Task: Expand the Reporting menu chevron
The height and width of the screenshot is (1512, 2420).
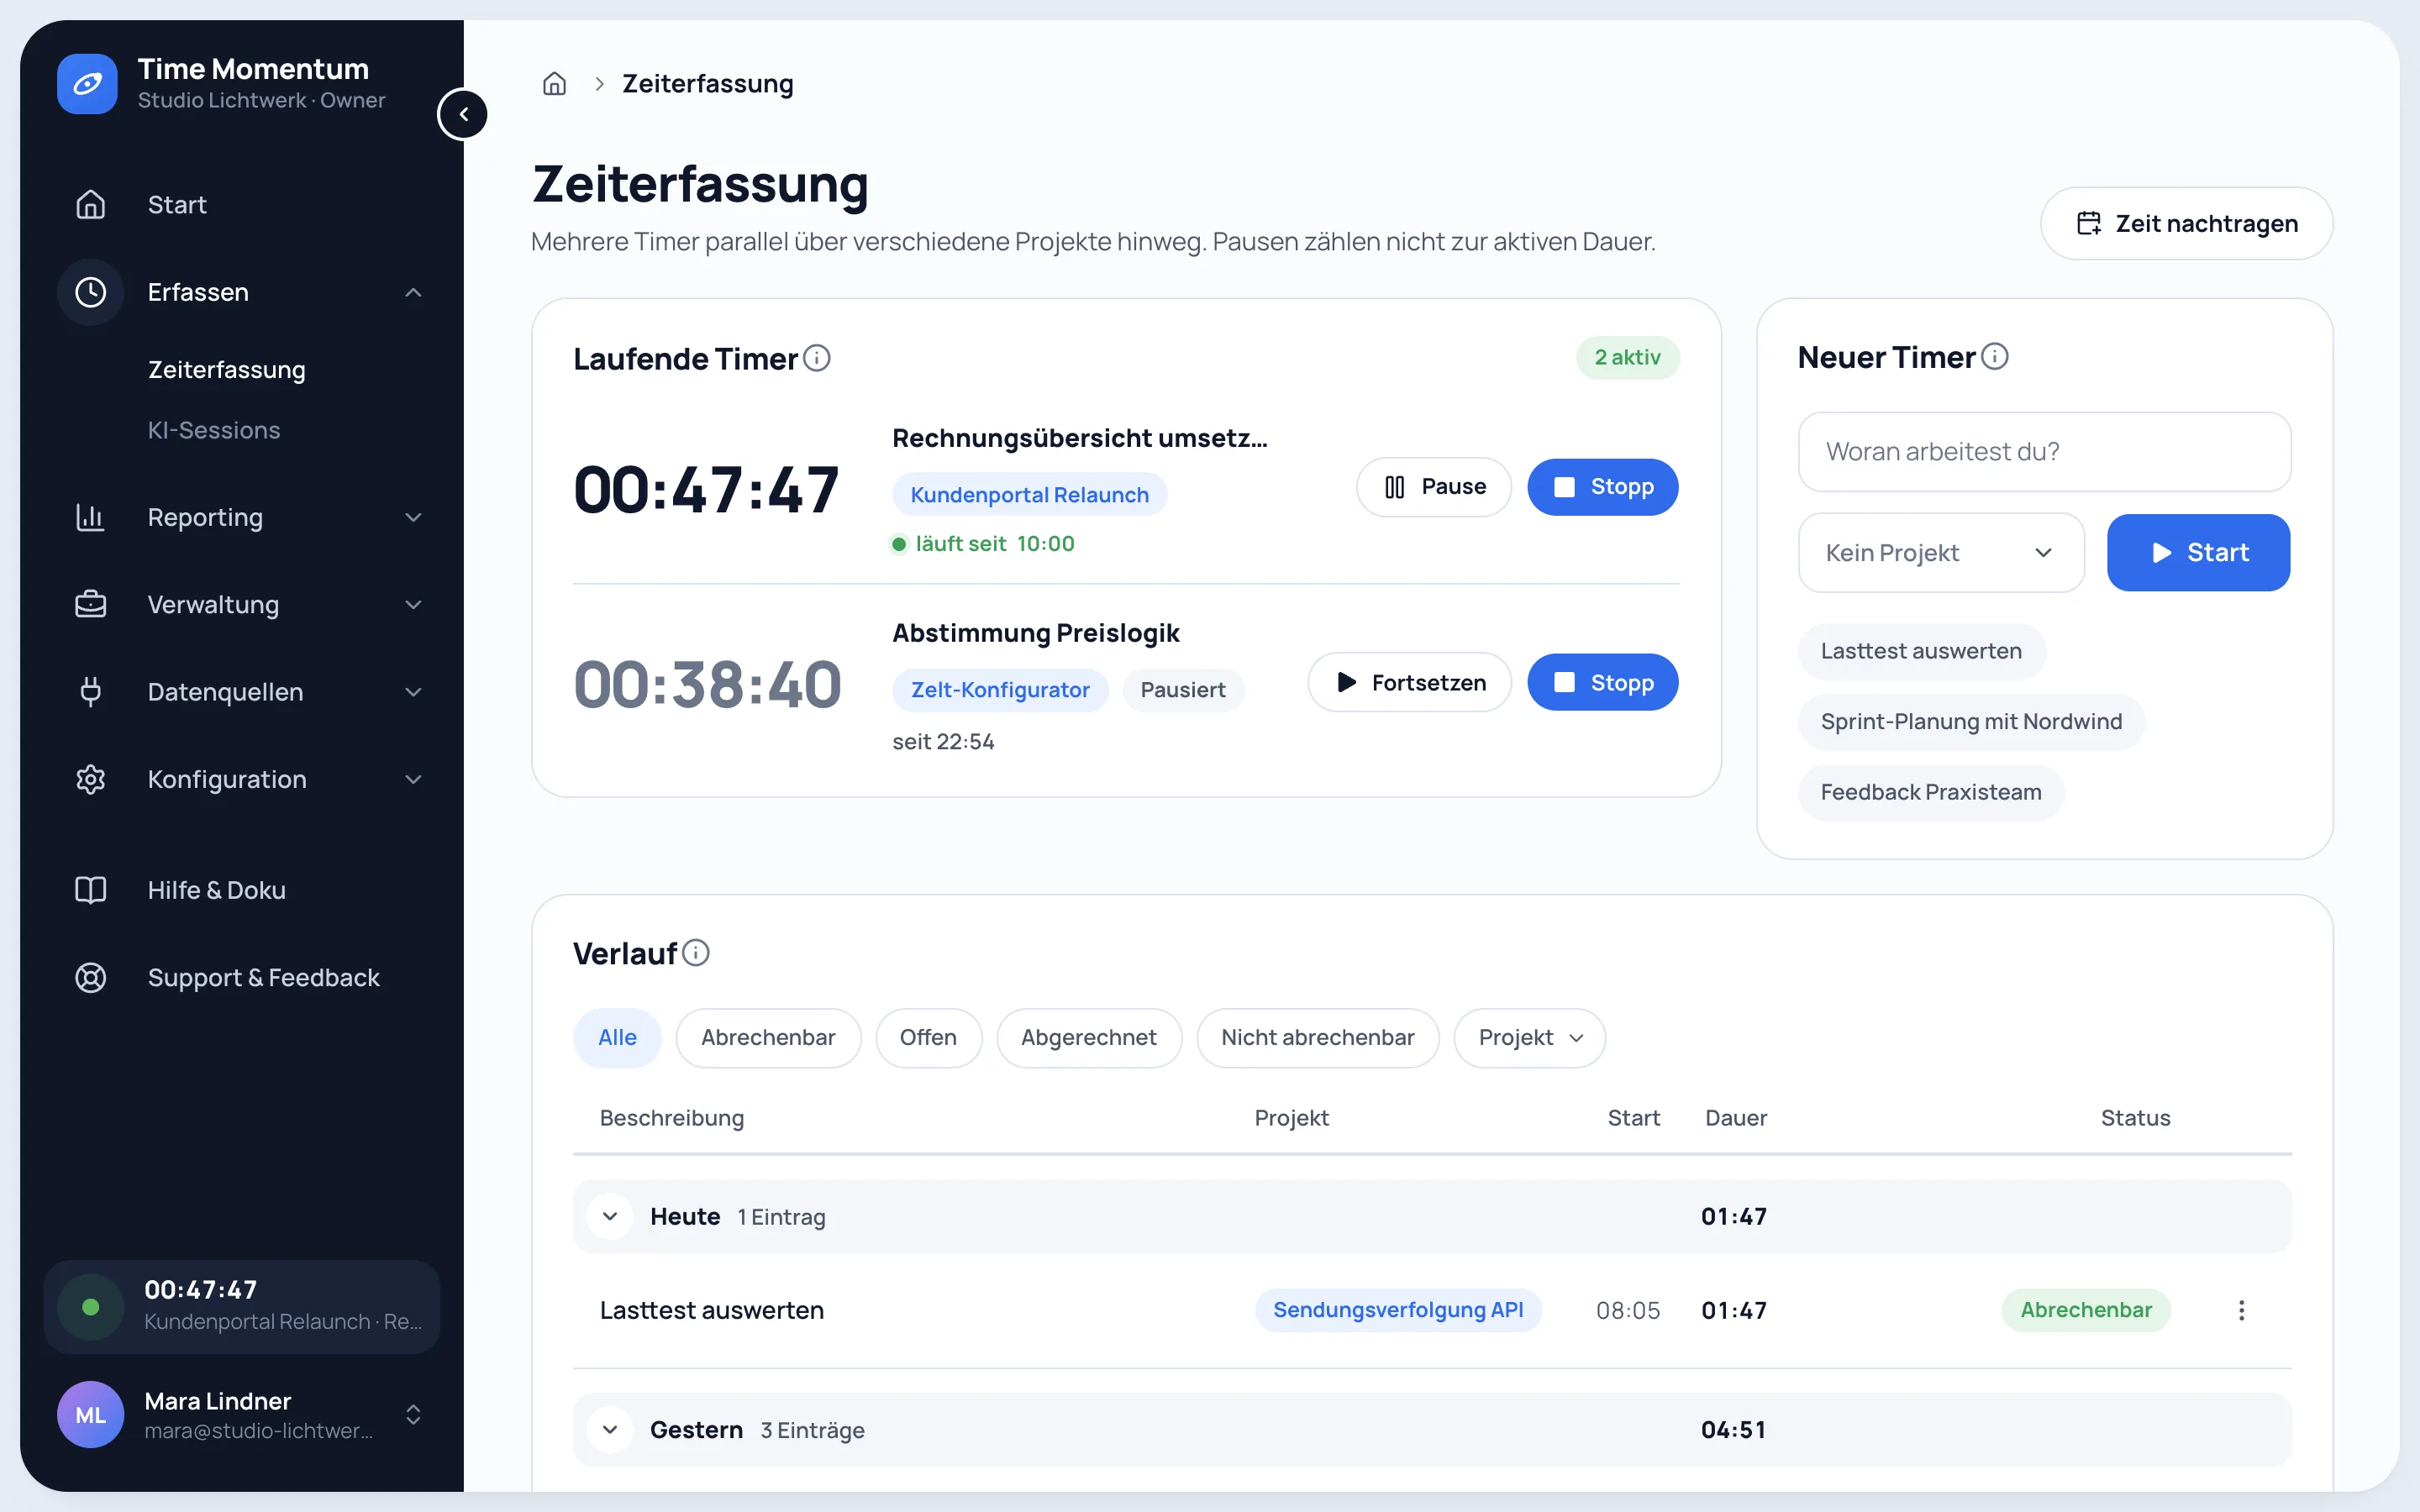Action: tap(413, 517)
